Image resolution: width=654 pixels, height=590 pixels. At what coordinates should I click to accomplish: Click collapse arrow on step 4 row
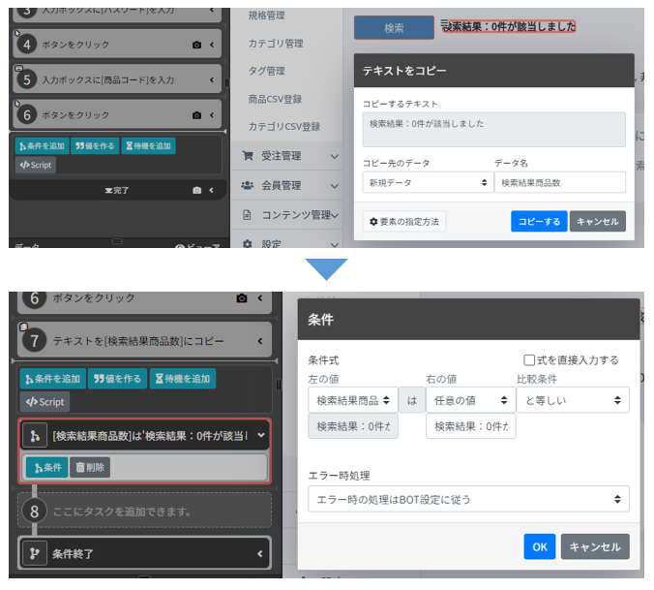click(212, 45)
